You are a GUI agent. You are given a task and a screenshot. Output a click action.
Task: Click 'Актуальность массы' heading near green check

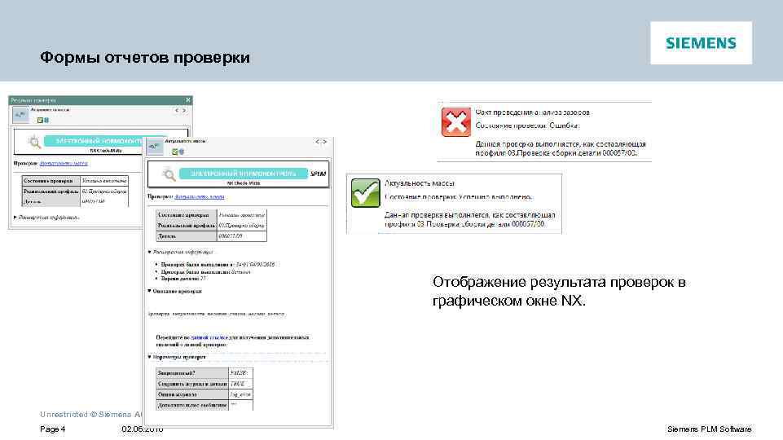pos(420,183)
